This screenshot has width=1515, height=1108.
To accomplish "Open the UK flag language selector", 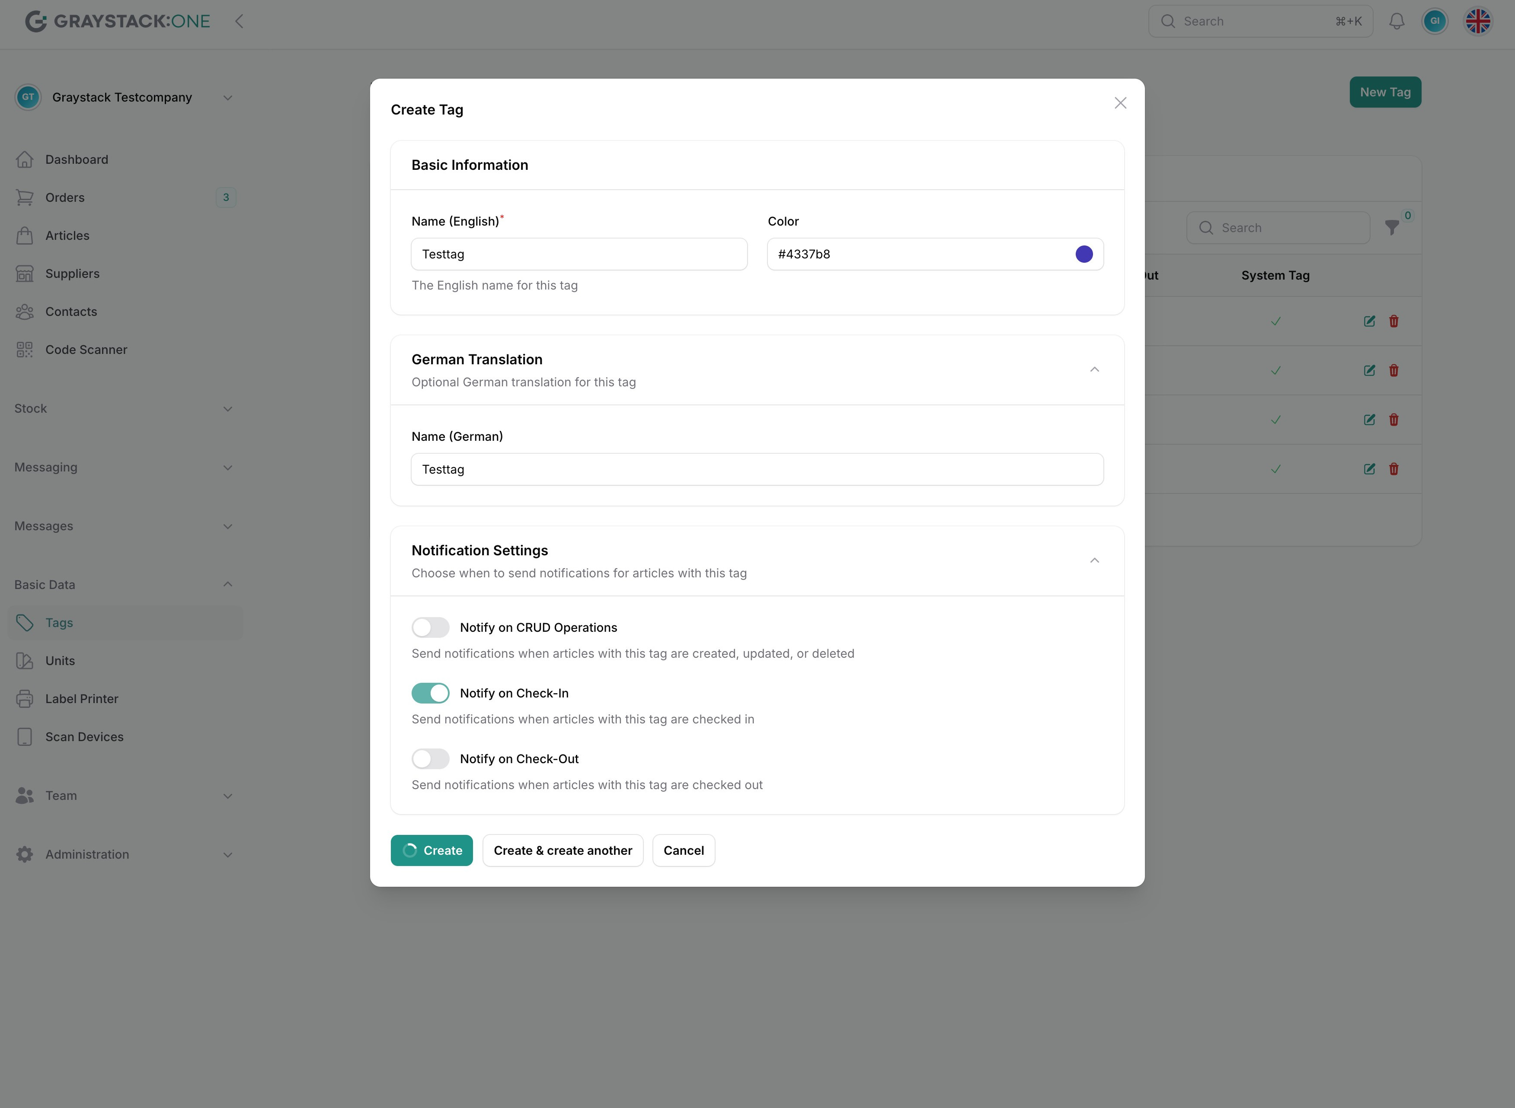I will (1477, 22).
